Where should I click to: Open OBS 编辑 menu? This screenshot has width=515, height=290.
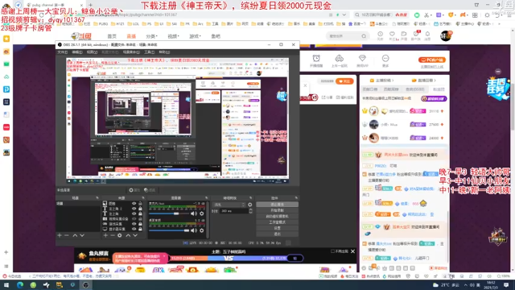coord(77,52)
